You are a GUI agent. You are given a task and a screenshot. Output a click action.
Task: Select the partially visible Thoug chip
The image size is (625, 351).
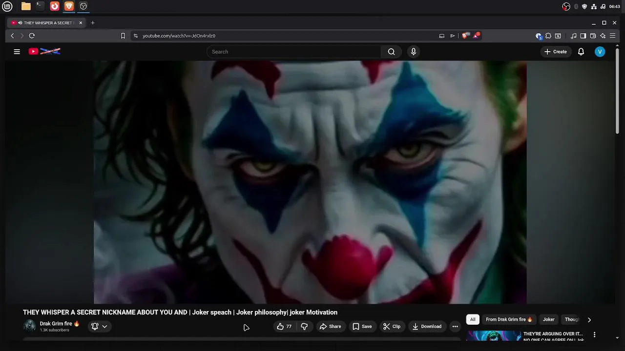click(x=571, y=320)
